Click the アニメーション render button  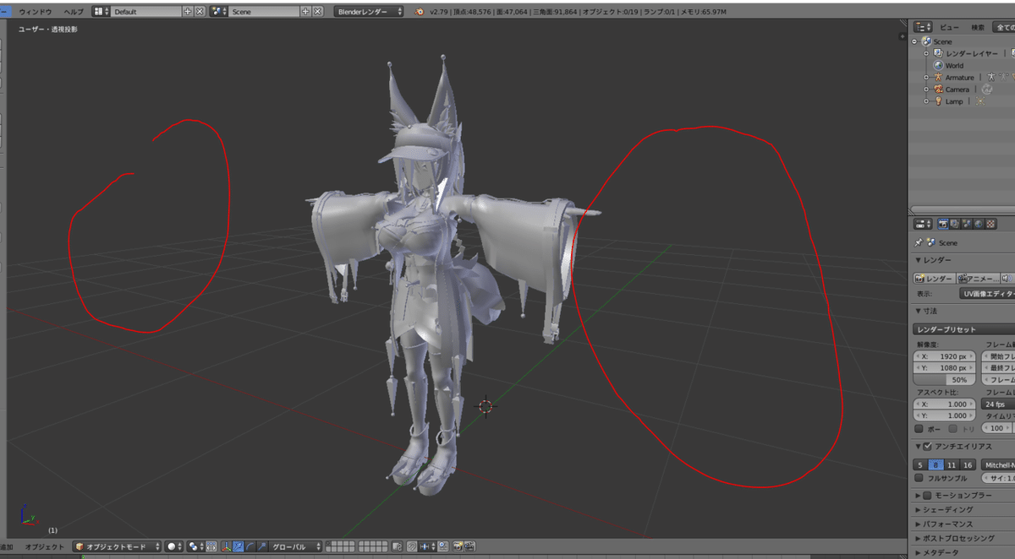[x=977, y=278]
